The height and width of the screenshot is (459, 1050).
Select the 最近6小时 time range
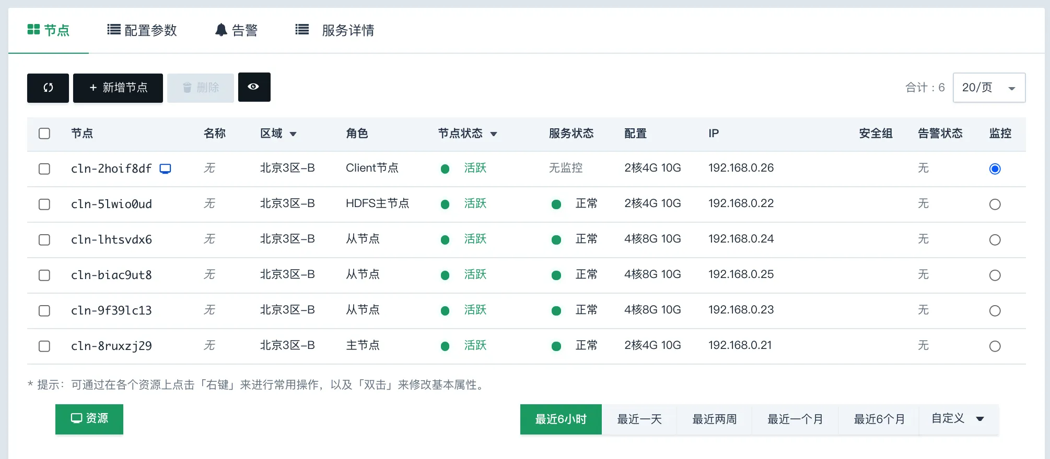[561, 419]
